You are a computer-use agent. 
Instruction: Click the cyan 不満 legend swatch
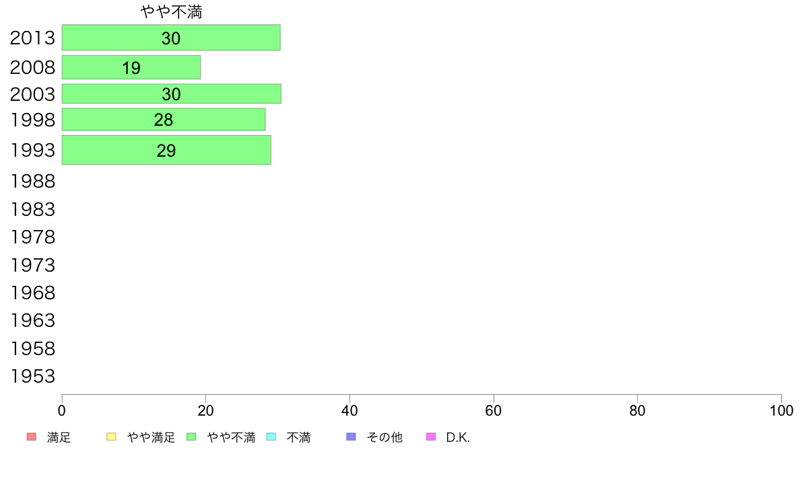point(271,437)
